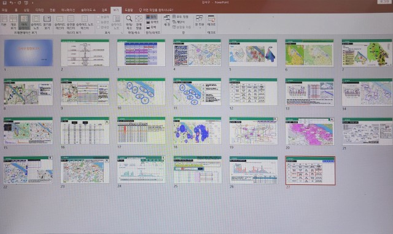Open Zoom (확대/축소) dialog
Screen dimensions: 393x234
coord(129,22)
